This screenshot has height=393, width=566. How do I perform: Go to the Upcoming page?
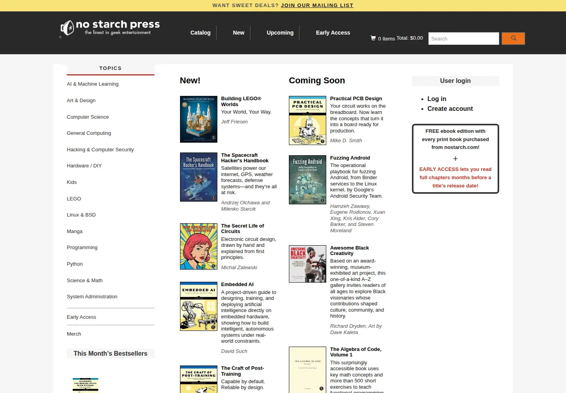280,33
